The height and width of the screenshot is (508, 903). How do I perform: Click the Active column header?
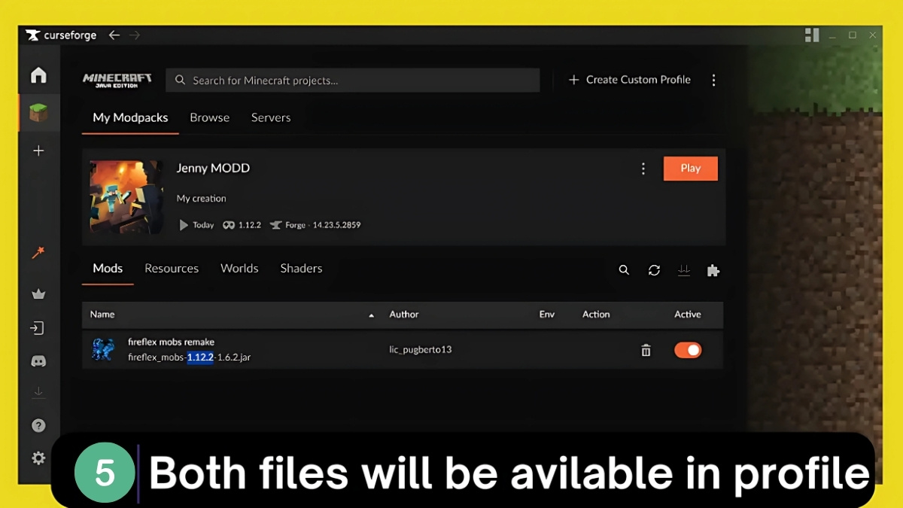coord(688,315)
